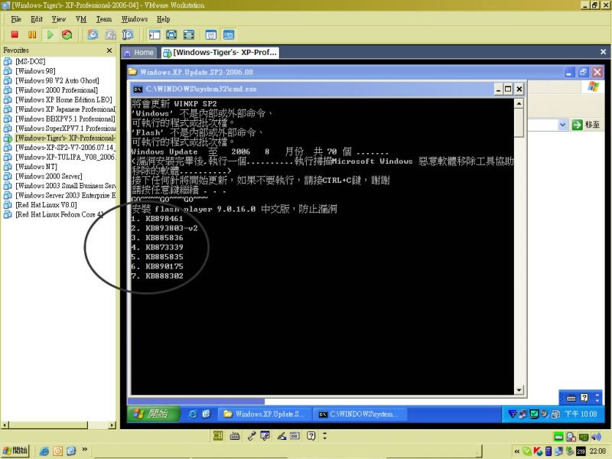Click the guest 開始 Start button
Screen dimensions: 612x459
(x=154, y=414)
